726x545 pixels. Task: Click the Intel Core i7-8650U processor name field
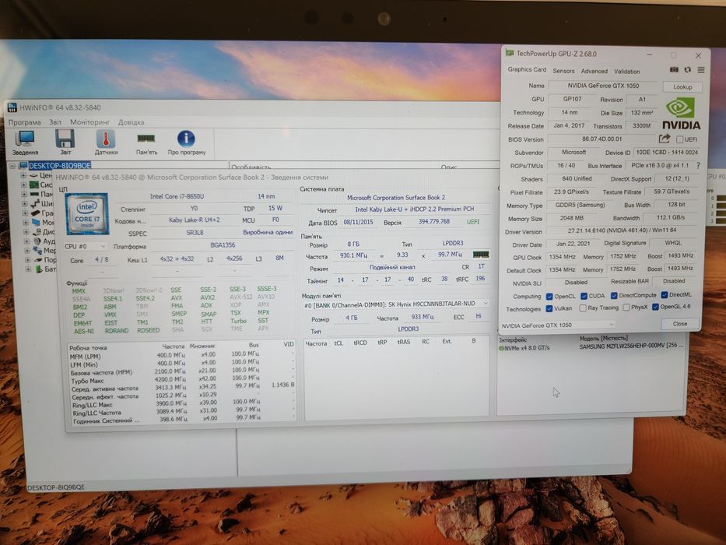pyautogui.click(x=177, y=196)
